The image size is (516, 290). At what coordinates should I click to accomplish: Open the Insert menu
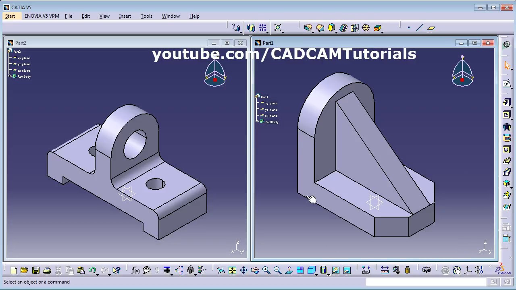pos(125,16)
